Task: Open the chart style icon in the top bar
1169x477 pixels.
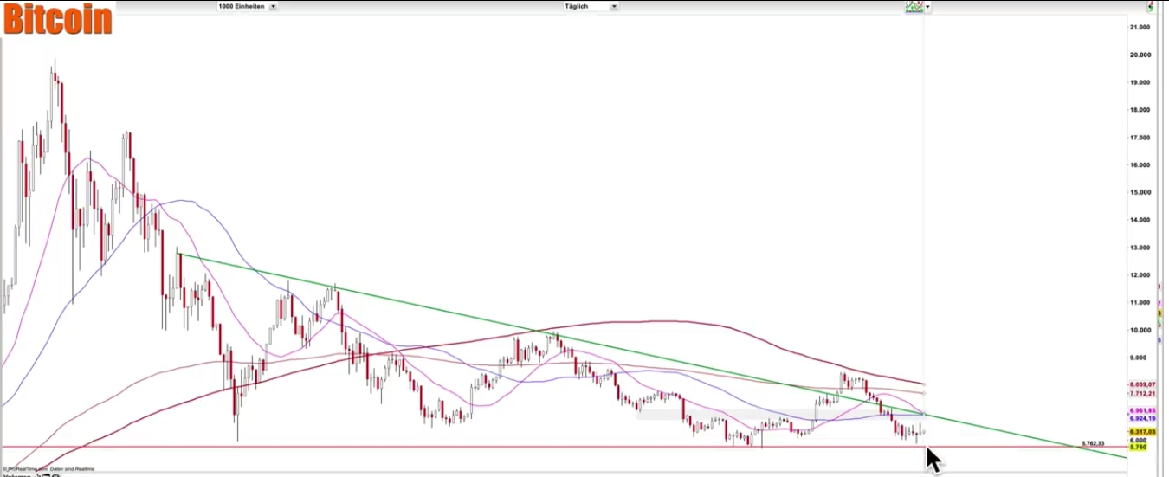Action: [914, 7]
